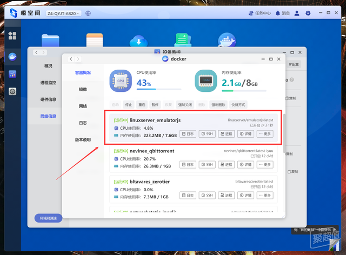Click the 强制关闭 button

coord(185,105)
